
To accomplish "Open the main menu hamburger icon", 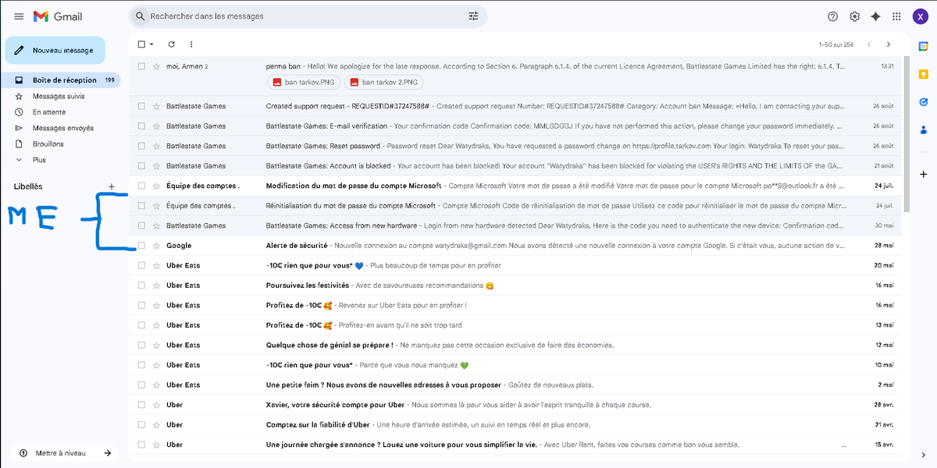I will [19, 16].
